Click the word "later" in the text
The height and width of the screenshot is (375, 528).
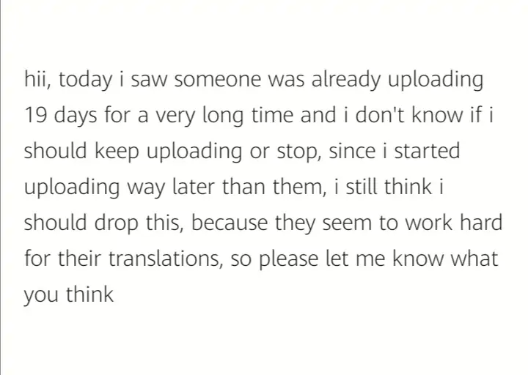click(194, 187)
